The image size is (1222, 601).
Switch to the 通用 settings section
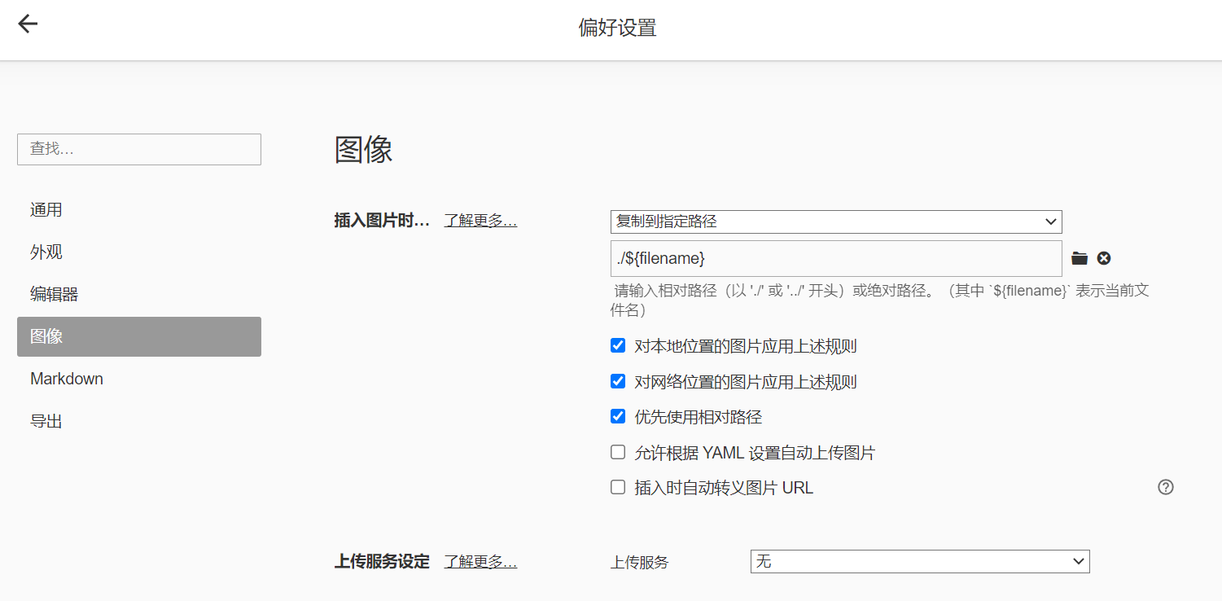(46, 209)
